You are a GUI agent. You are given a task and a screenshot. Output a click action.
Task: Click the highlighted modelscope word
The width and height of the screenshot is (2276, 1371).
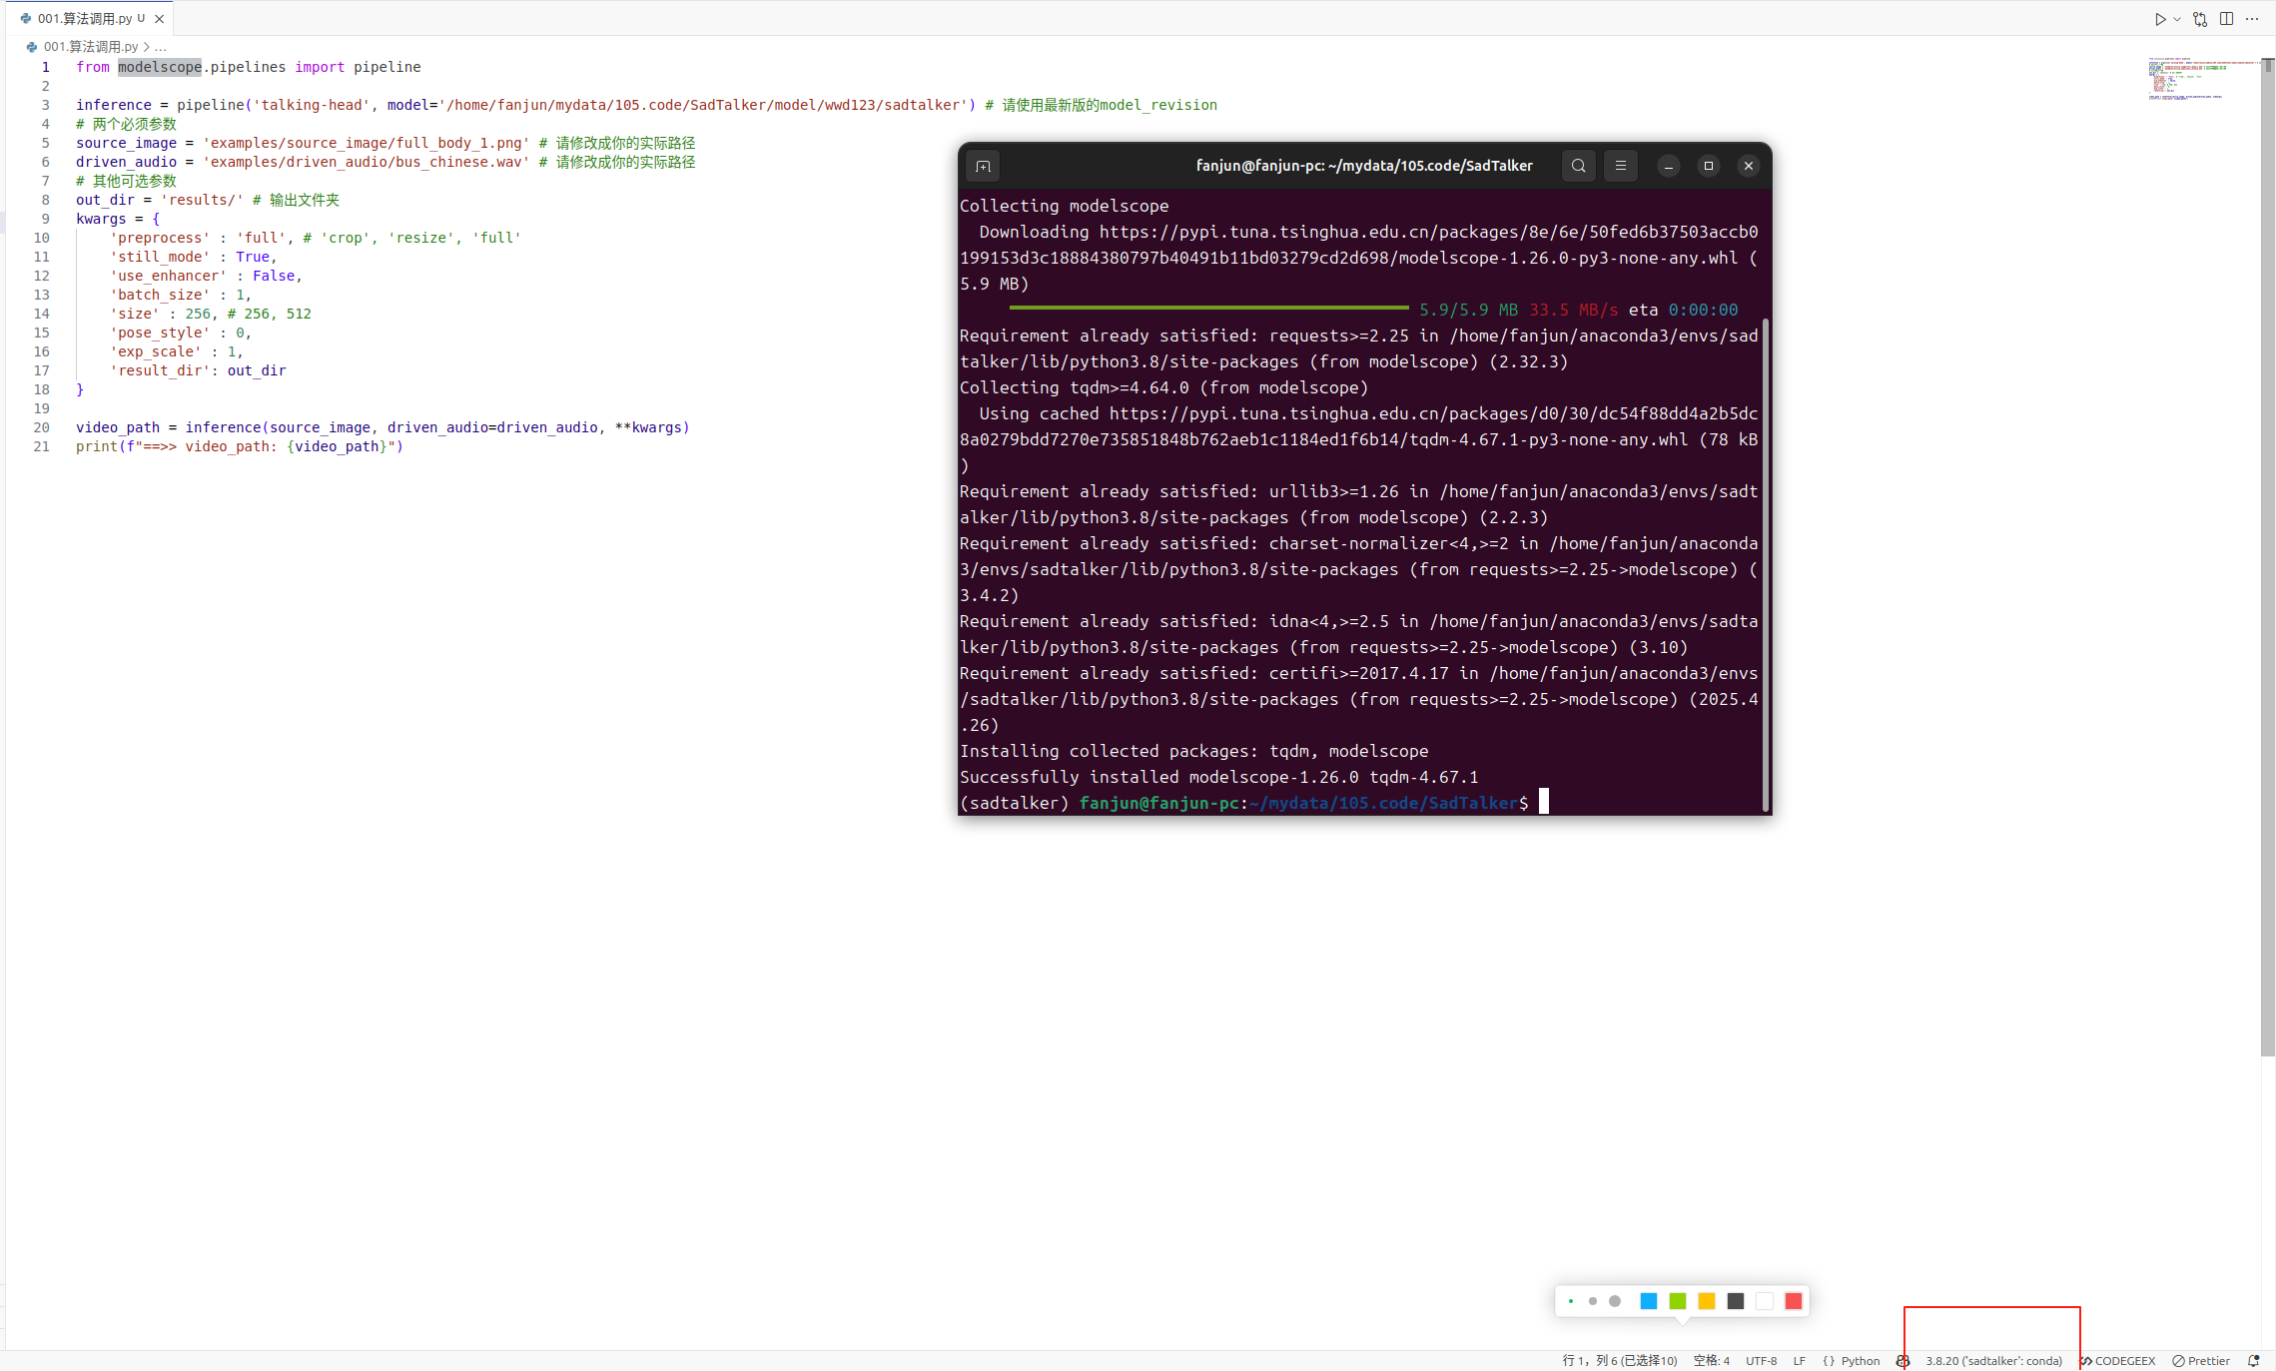point(160,67)
